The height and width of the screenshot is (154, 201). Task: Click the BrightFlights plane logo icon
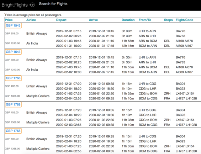click(32, 5)
